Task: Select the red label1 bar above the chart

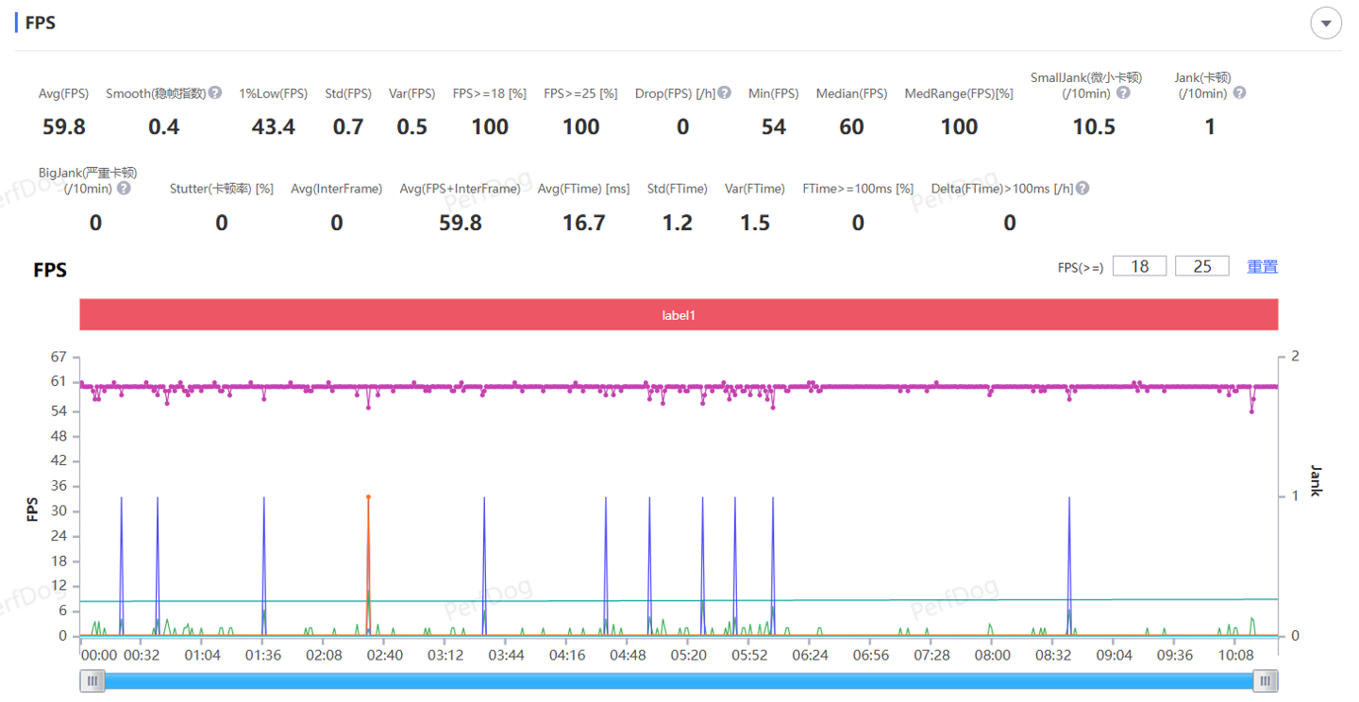Action: 679,315
